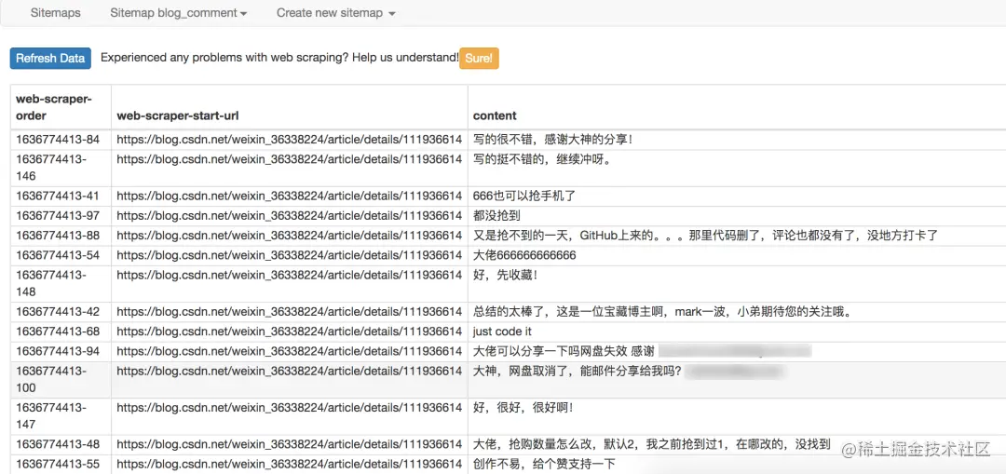
Task: Open the Create new sitemap dropdown
Action: (335, 13)
